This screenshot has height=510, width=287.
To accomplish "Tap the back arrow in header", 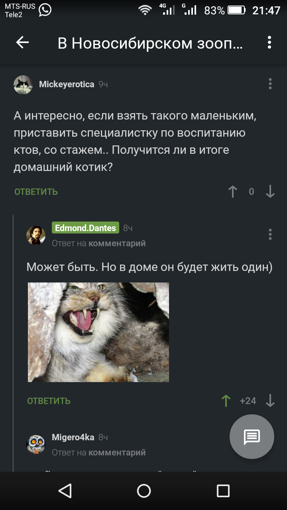I will pos(23,43).
